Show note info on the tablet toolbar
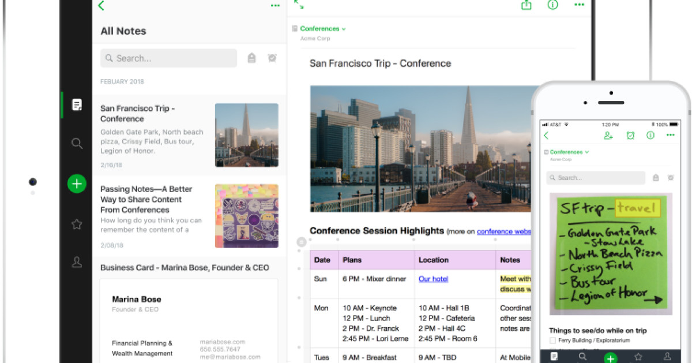 (x=552, y=5)
